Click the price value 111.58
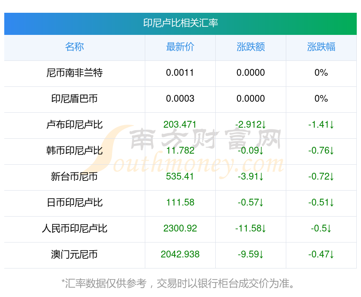The width and height of the screenshot is (361, 297). [180, 203]
